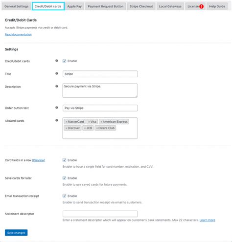The width and height of the screenshot is (232, 242).
Task: Click help icon next to Credit/debit cards
Action: [57, 61]
